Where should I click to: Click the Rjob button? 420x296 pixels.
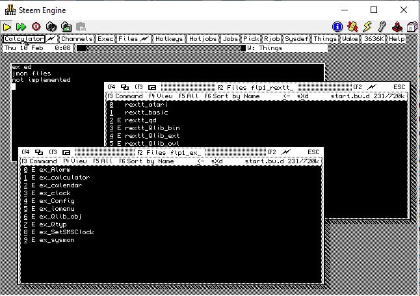272,39
